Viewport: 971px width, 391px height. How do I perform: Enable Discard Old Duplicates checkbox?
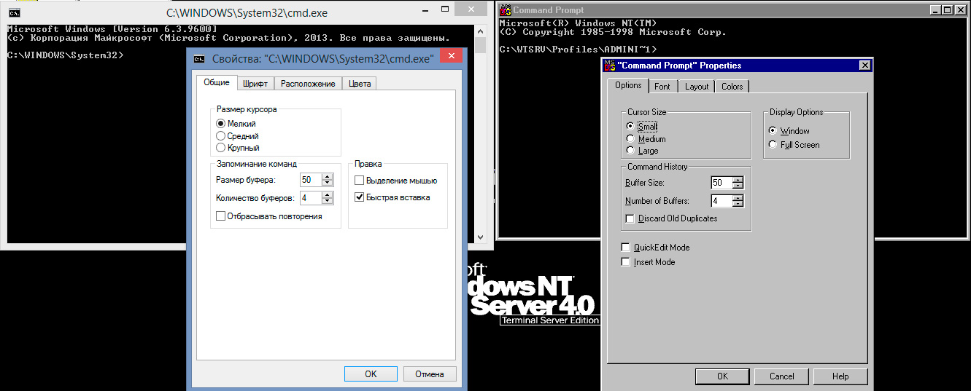click(630, 218)
